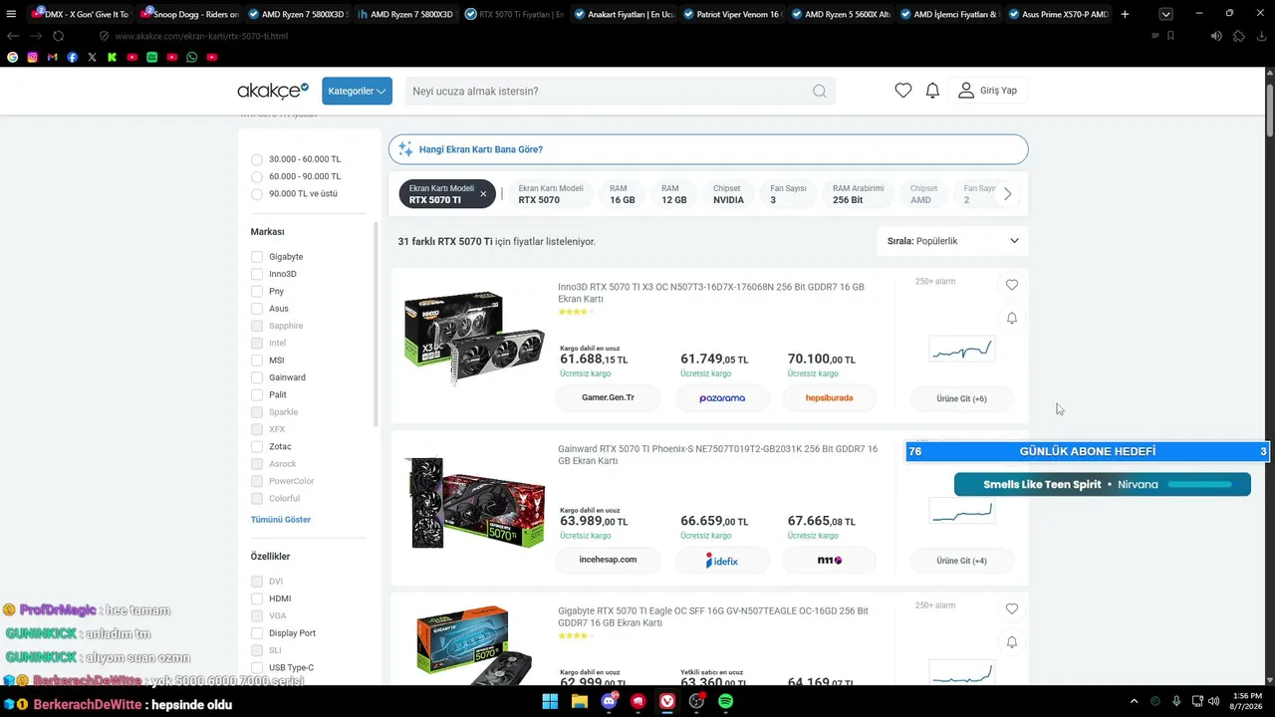Check the Display Port feature filter
Image resolution: width=1275 pixels, height=717 pixels.
click(257, 633)
